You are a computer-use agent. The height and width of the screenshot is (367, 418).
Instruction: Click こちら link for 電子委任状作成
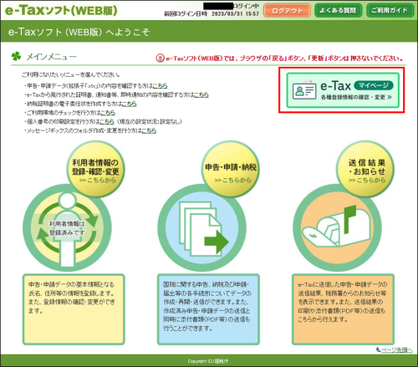tap(129, 104)
